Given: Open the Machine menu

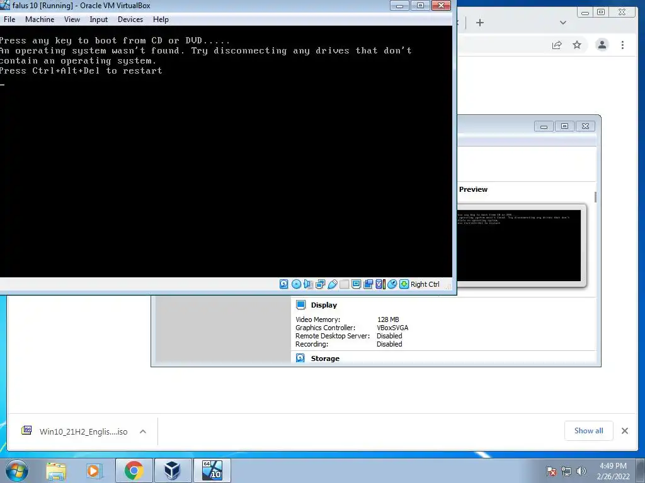Looking at the screenshot, I should (x=40, y=19).
